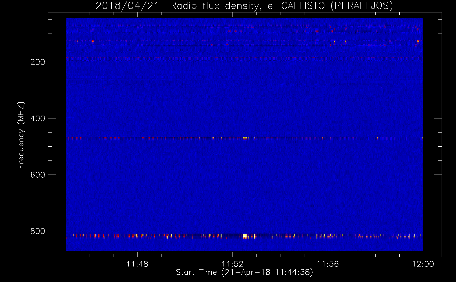This screenshot has height=282, width=456.
Task: Select the 600 MHz frequency tick label
Action: [x=38, y=175]
